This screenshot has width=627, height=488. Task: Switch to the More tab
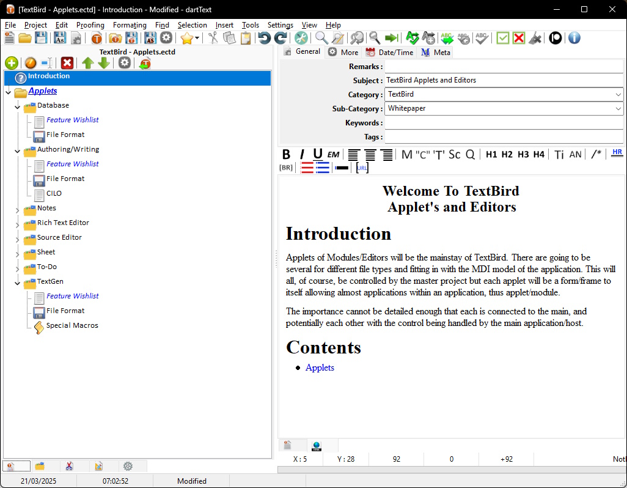tap(343, 52)
